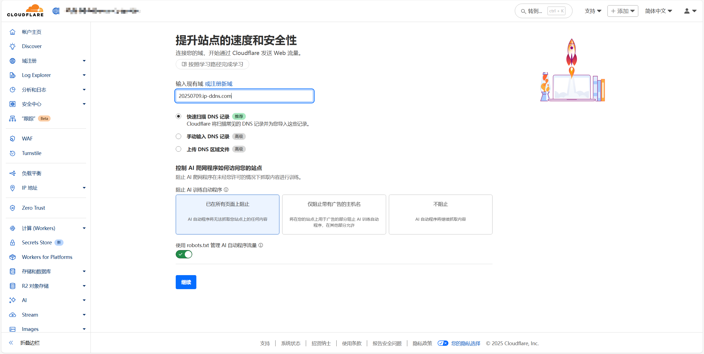
Task: Click the Secrets Store lock icon
Action: click(12, 242)
